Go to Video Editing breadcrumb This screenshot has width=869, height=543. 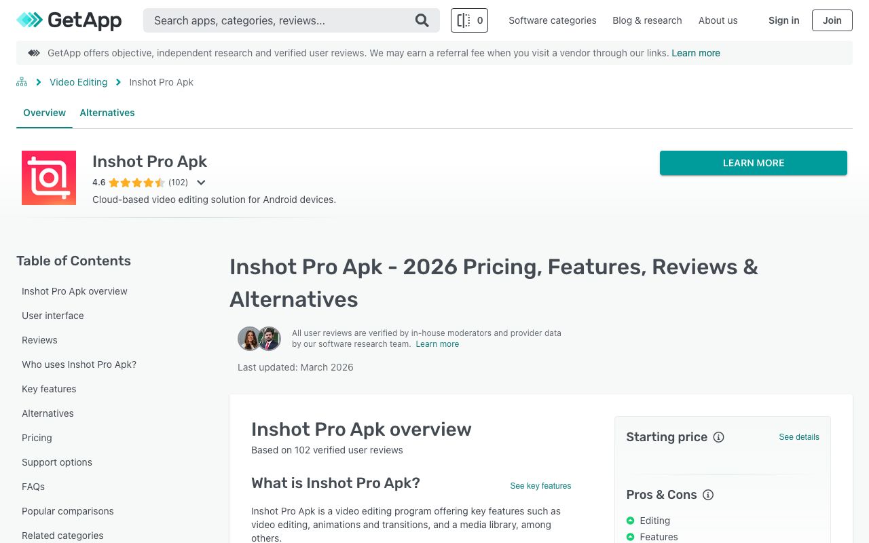tap(78, 82)
